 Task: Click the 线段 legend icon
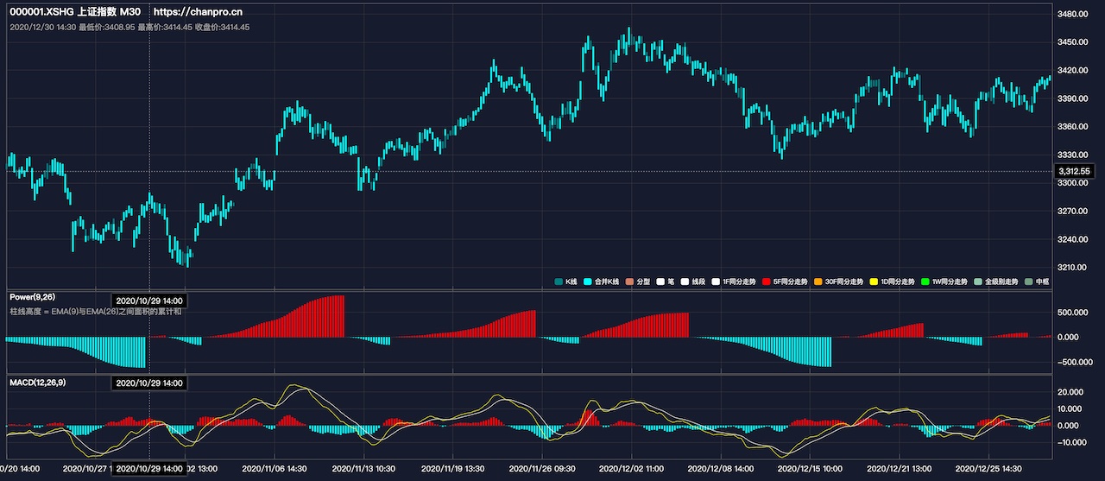685,282
